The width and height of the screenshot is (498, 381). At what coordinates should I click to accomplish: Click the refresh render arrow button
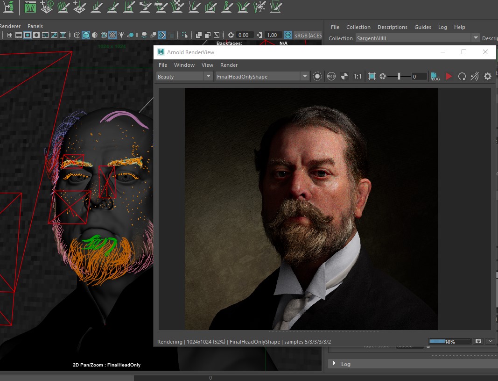[x=462, y=76]
